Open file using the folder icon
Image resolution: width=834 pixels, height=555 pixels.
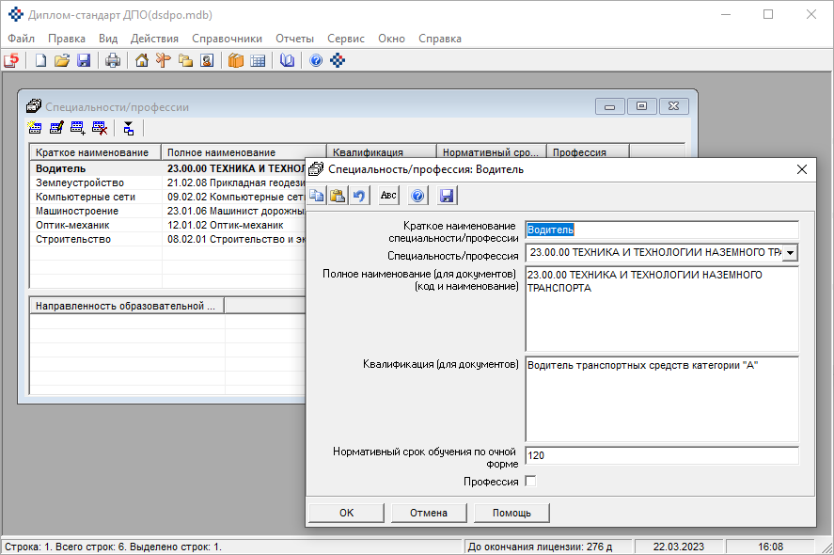(x=62, y=61)
